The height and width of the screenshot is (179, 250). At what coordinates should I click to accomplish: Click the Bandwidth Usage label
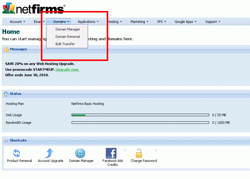19,123
